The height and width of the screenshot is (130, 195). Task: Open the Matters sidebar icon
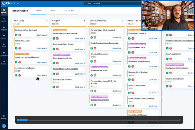pyautogui.click(x=4, y=37)
